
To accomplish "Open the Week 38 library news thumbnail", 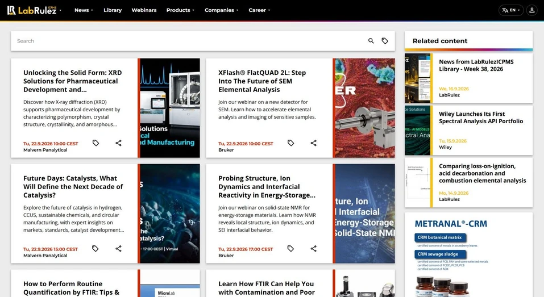I will pos(418,78).
